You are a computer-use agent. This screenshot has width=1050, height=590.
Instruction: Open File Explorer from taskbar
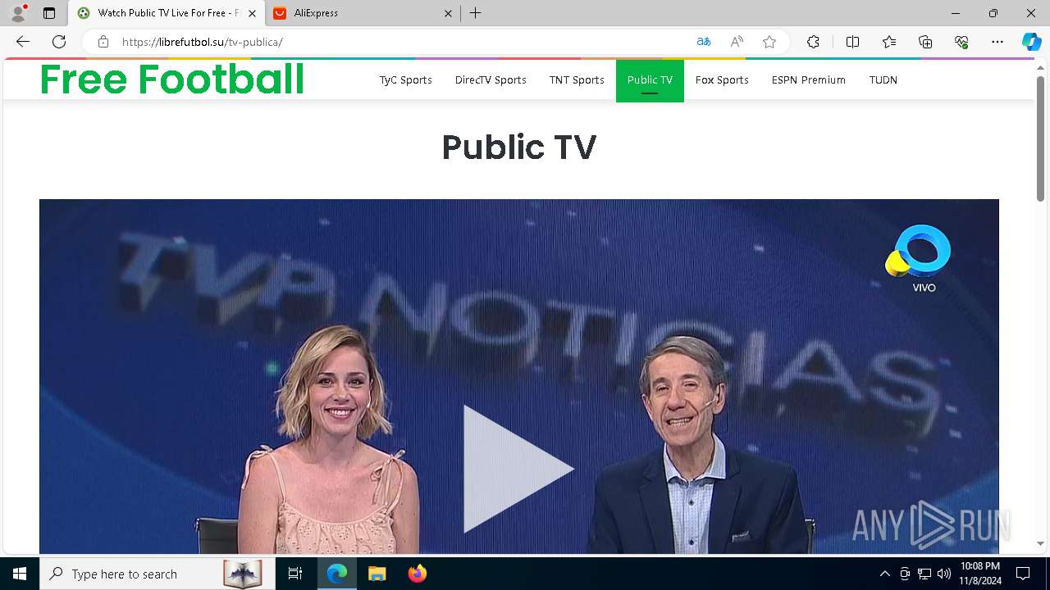click(x=377, y=574)
